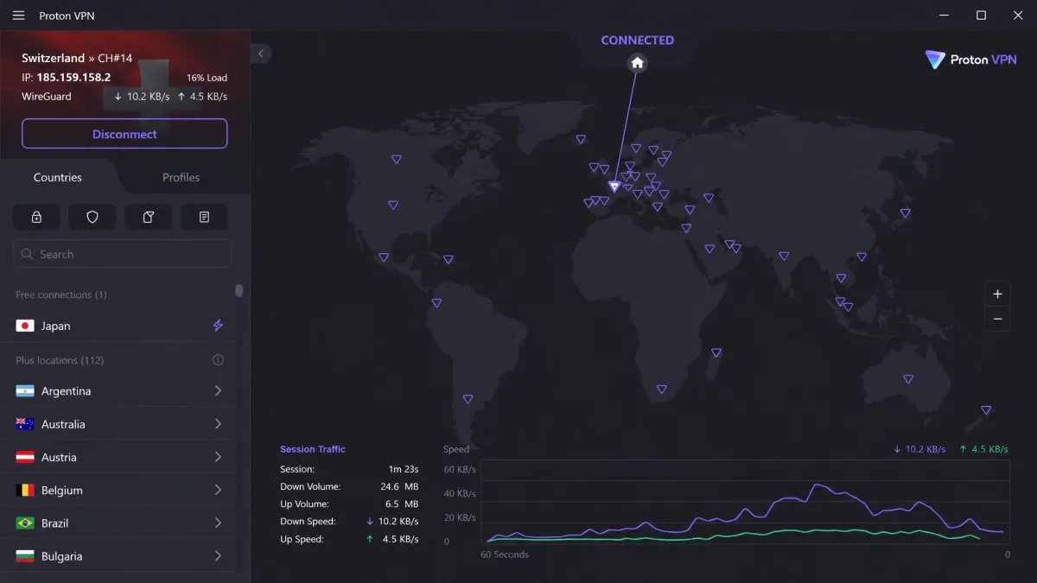Image resolution: width=1037 pixels, height=583 pixels.
Task: Click Plus locations info icon
Action: coord(218,360)
